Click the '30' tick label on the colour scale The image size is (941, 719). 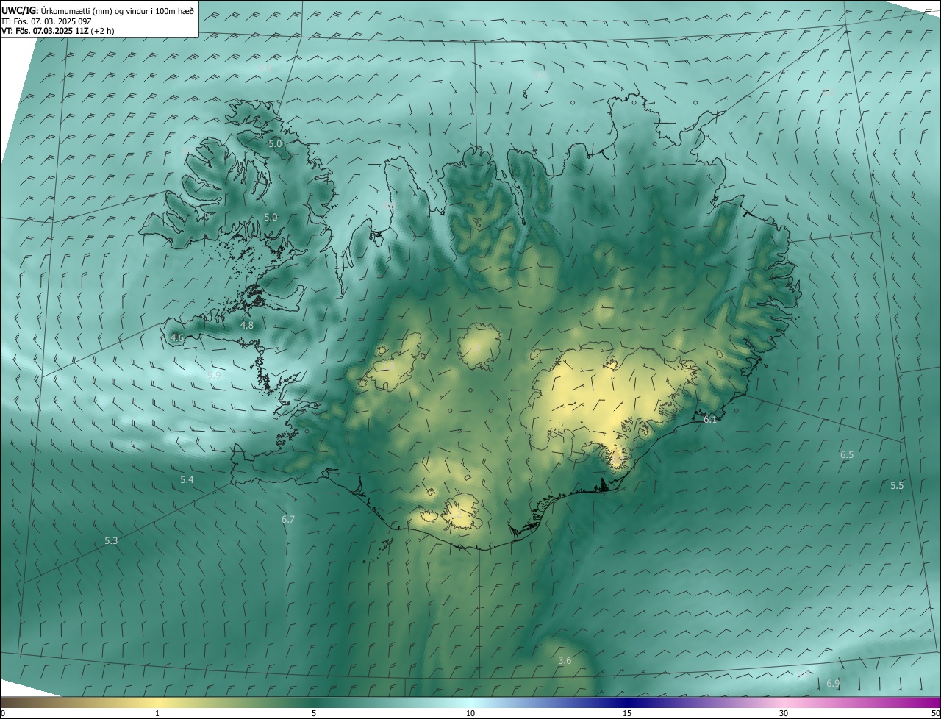pyautogui.click(x=784, y=714)
